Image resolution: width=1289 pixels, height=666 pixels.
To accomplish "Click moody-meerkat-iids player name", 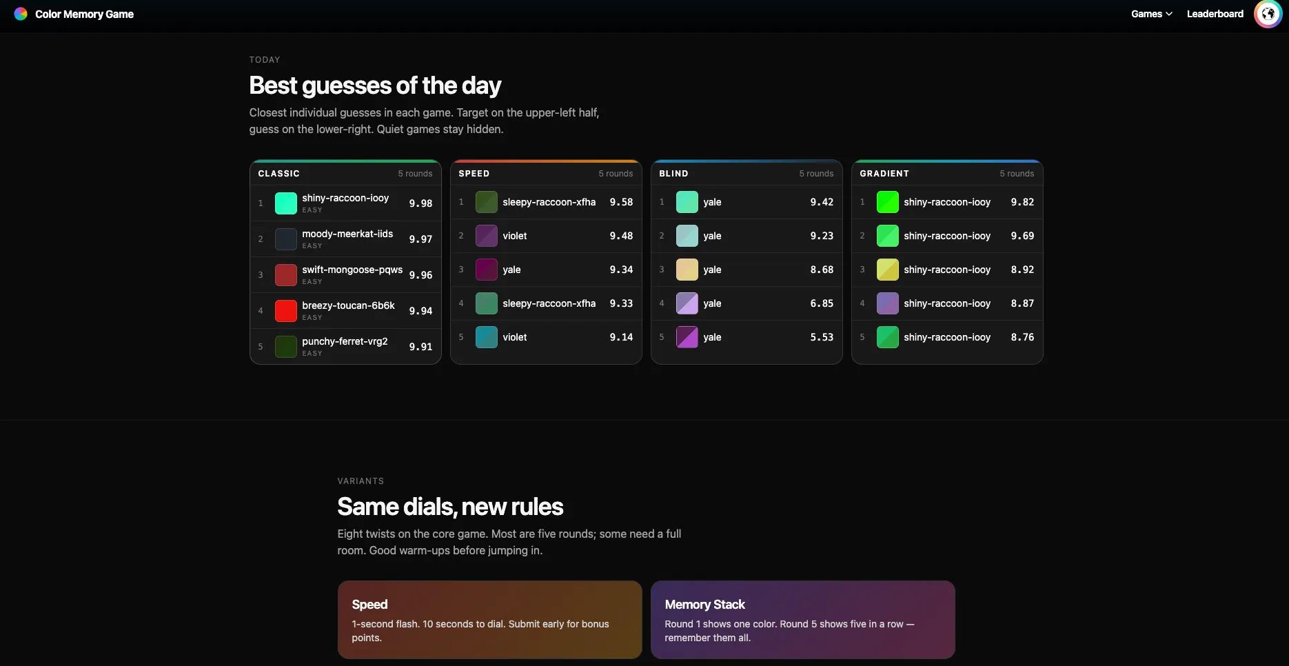I will click(x=347, y=234).
